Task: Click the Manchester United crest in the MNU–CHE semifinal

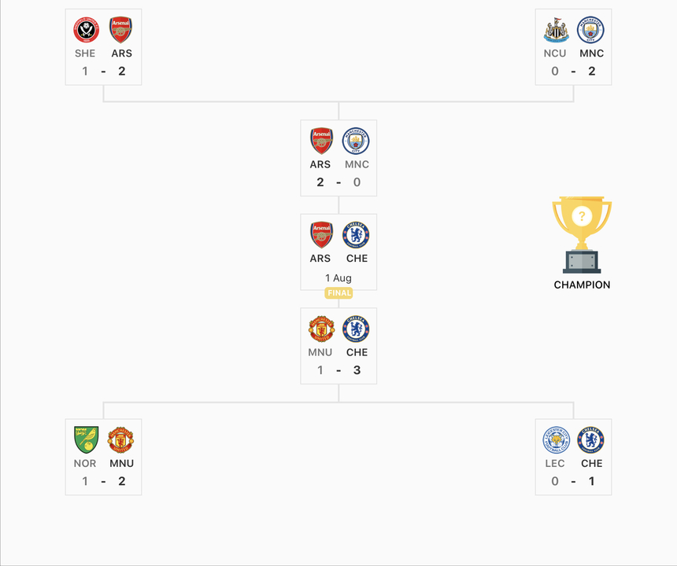Action: (x=321, y=329)
